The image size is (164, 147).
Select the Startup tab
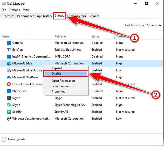(60, 16)
